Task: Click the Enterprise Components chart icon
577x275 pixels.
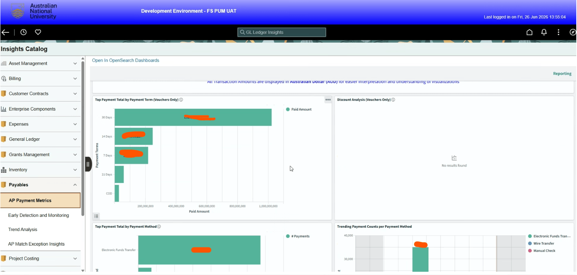Action: (4, 109)
